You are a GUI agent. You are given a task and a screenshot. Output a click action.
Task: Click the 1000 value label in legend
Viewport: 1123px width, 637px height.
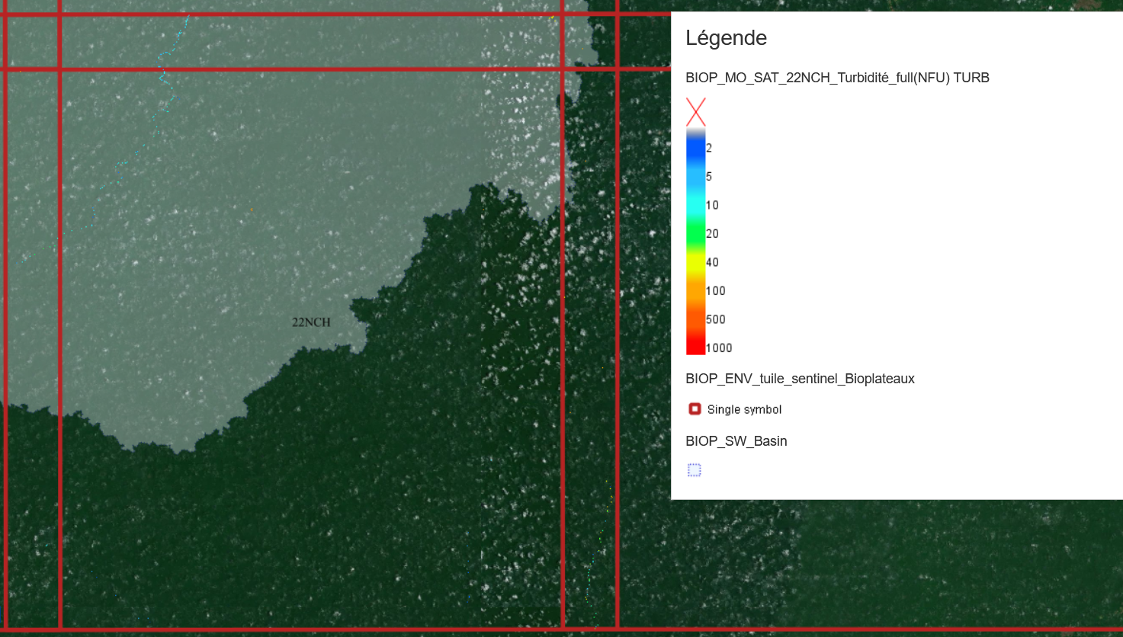719,348
